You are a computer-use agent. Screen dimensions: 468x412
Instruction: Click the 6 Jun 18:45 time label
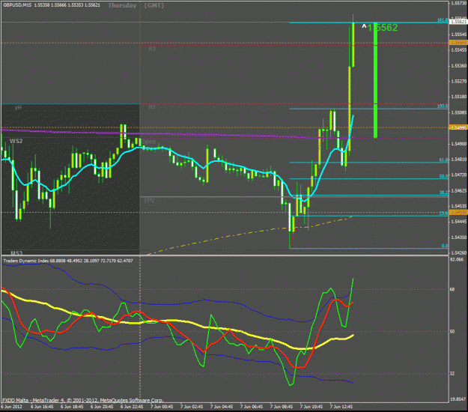pyautogui.click(x=72, y=407)
